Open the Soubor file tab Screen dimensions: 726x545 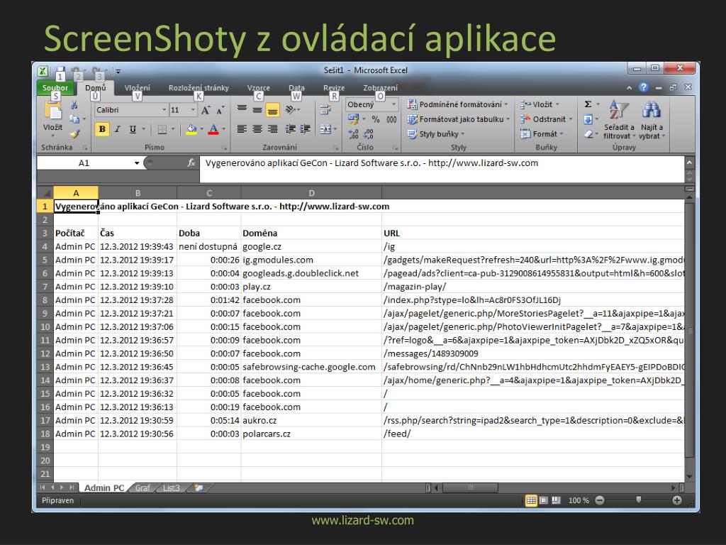click(x=55, y=87)
